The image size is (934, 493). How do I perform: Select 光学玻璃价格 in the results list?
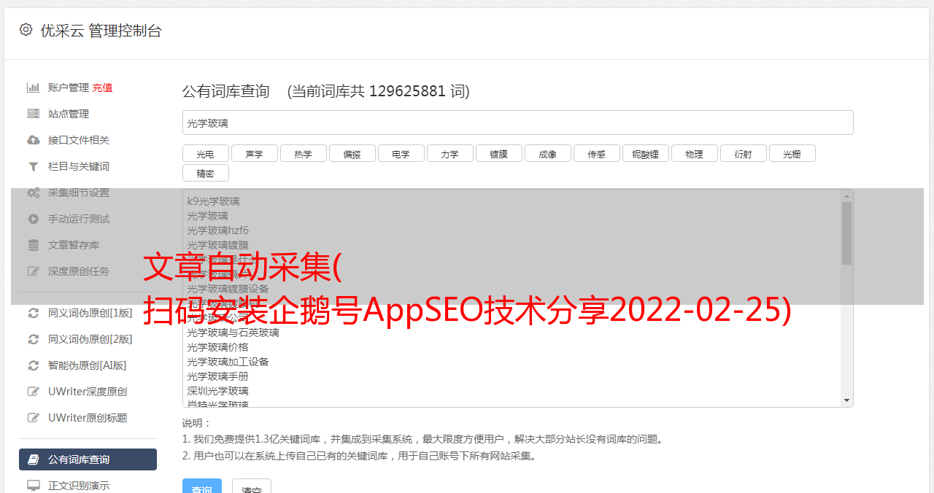pyautogui.click(x=217, y=347)
